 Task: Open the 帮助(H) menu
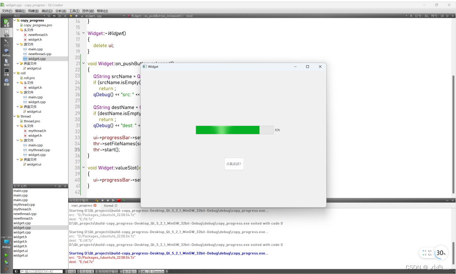pyautogui.click(x=102, y=11)
